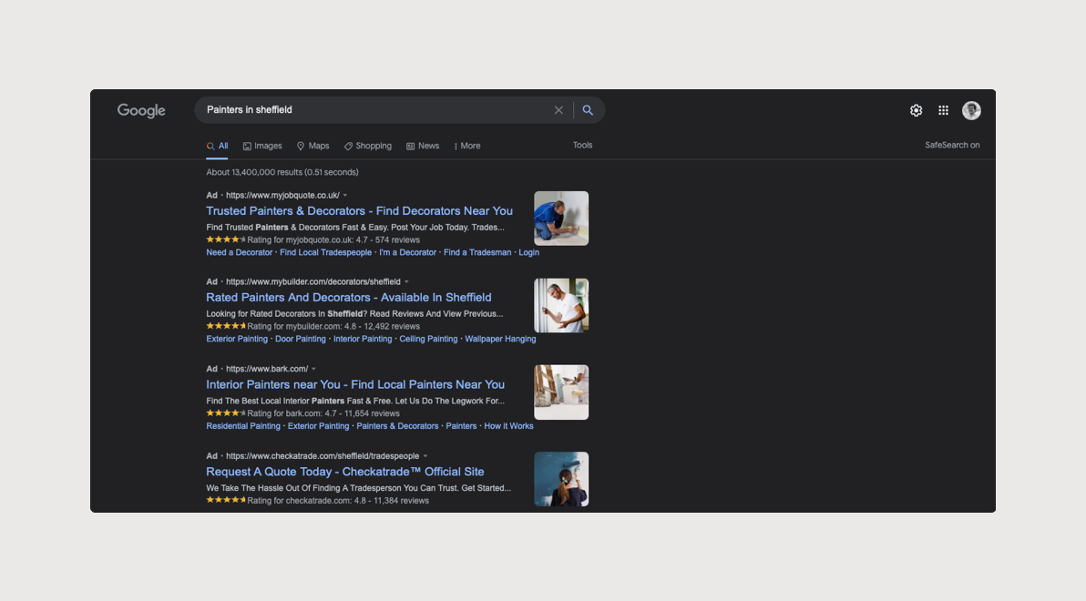Open the 'Wallpaper Hanging' sitelink
Image resolution: width=1086 pixels, height=601 pixels.
click(500, 340)
